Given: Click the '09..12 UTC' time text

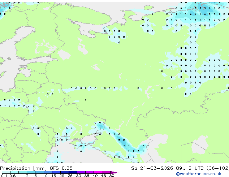Looking at the screenshot, I should [190, 168].
